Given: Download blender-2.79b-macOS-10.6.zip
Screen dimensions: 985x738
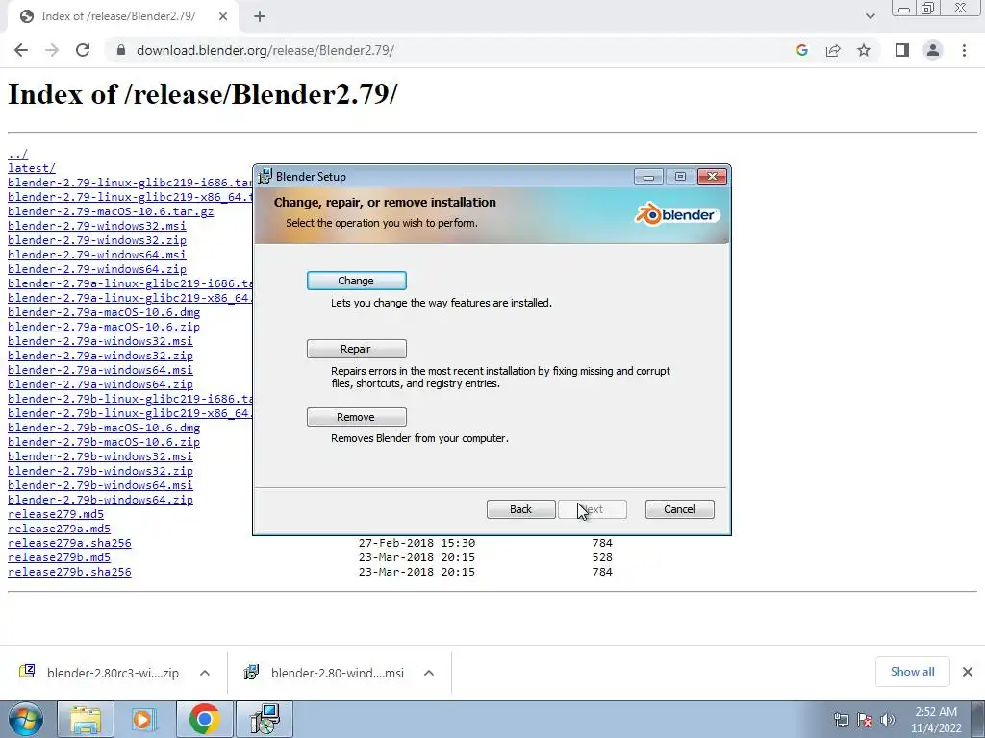Looking at the screenshot, I should [x=104, y=442].
